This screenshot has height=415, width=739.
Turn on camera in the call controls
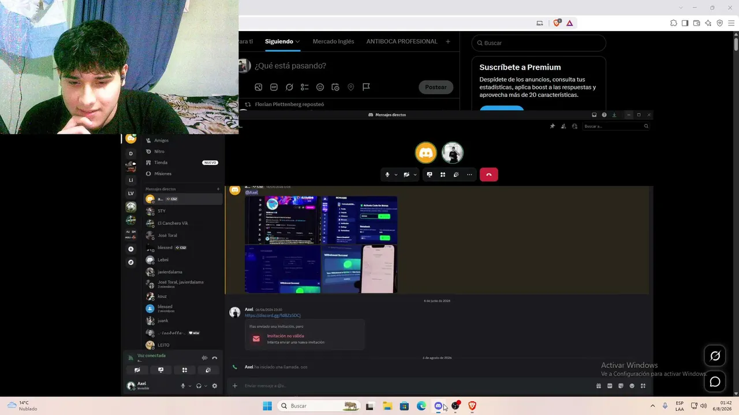(406, 175)
